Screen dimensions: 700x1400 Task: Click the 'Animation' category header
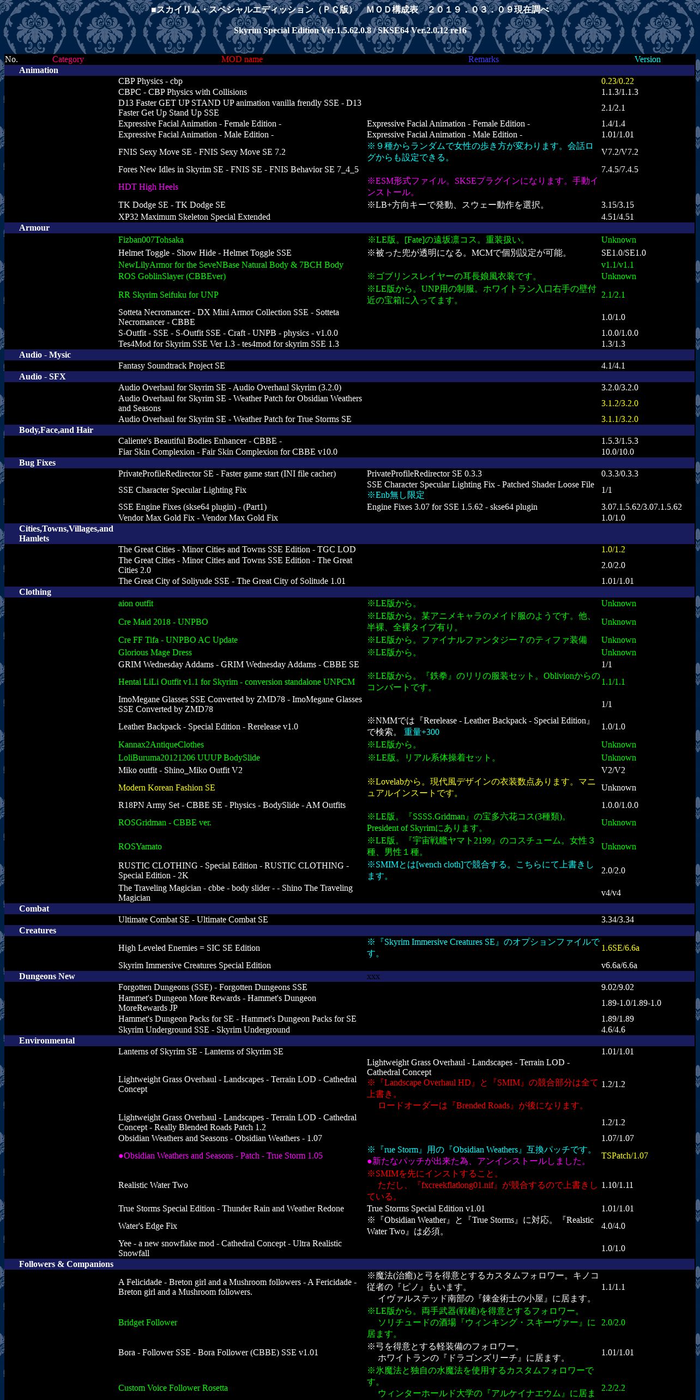(39, 70)
